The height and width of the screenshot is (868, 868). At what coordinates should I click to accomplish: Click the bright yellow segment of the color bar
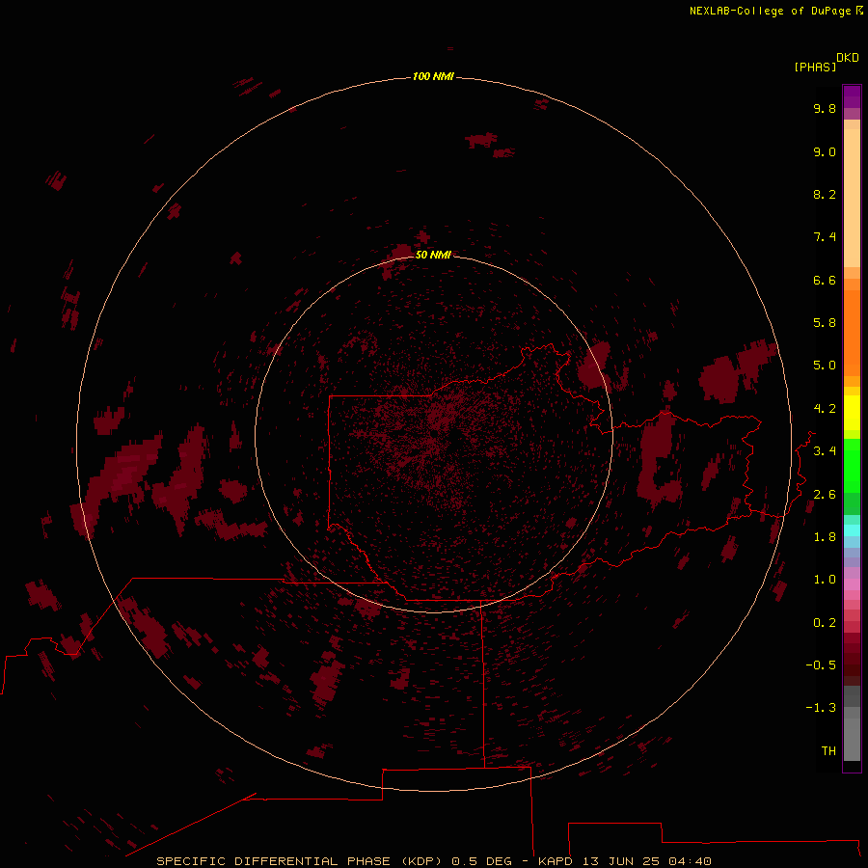click(852, 413)
